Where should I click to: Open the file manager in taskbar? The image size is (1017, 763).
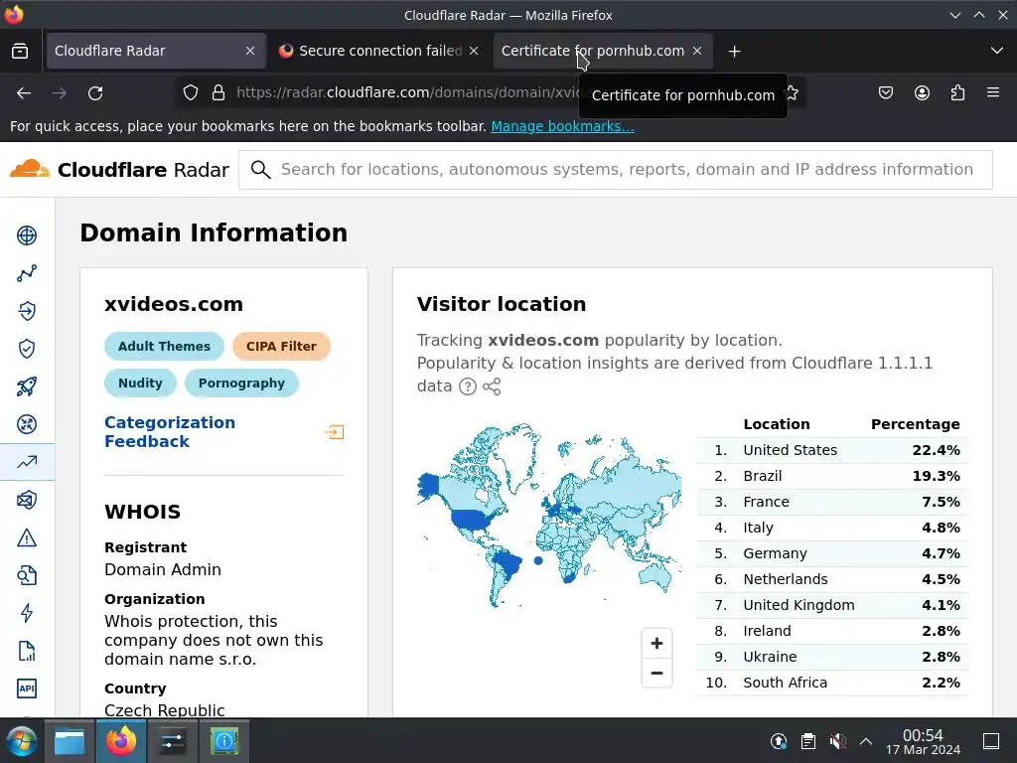click(70, 741)
